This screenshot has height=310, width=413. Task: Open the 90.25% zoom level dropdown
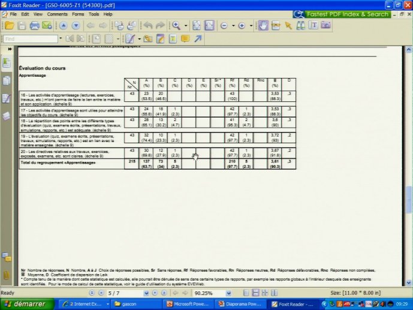point(228,293)
